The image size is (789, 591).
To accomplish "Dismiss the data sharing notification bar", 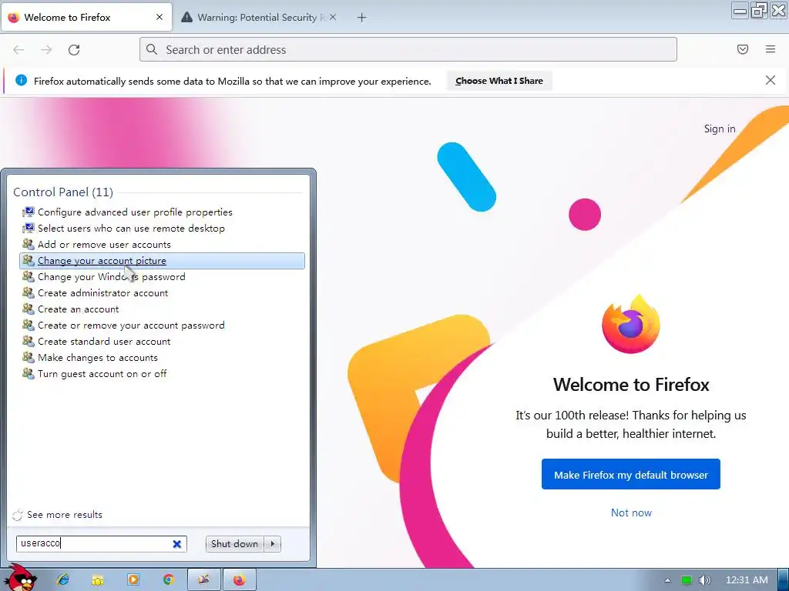I will coord(771,80).
